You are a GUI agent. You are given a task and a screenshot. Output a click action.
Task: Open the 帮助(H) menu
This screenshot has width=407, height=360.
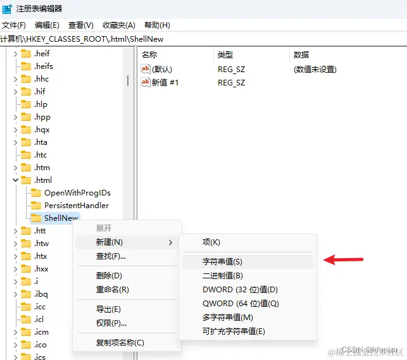click(x=157, y=25)
